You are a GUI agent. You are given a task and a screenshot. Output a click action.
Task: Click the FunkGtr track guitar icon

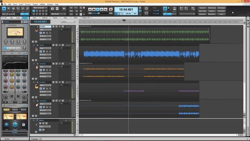(x=36, y=87)
